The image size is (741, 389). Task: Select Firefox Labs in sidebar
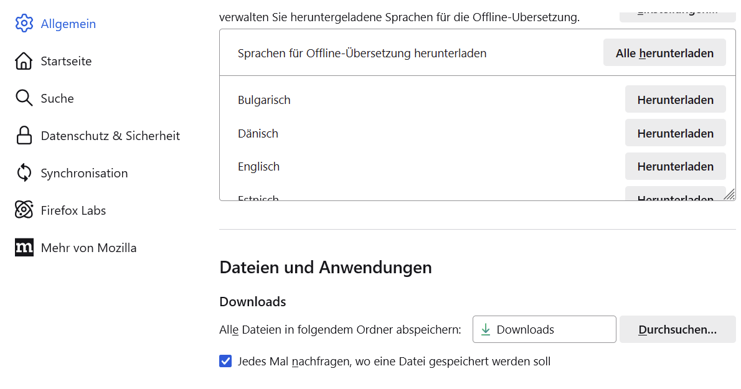[73, 210]
